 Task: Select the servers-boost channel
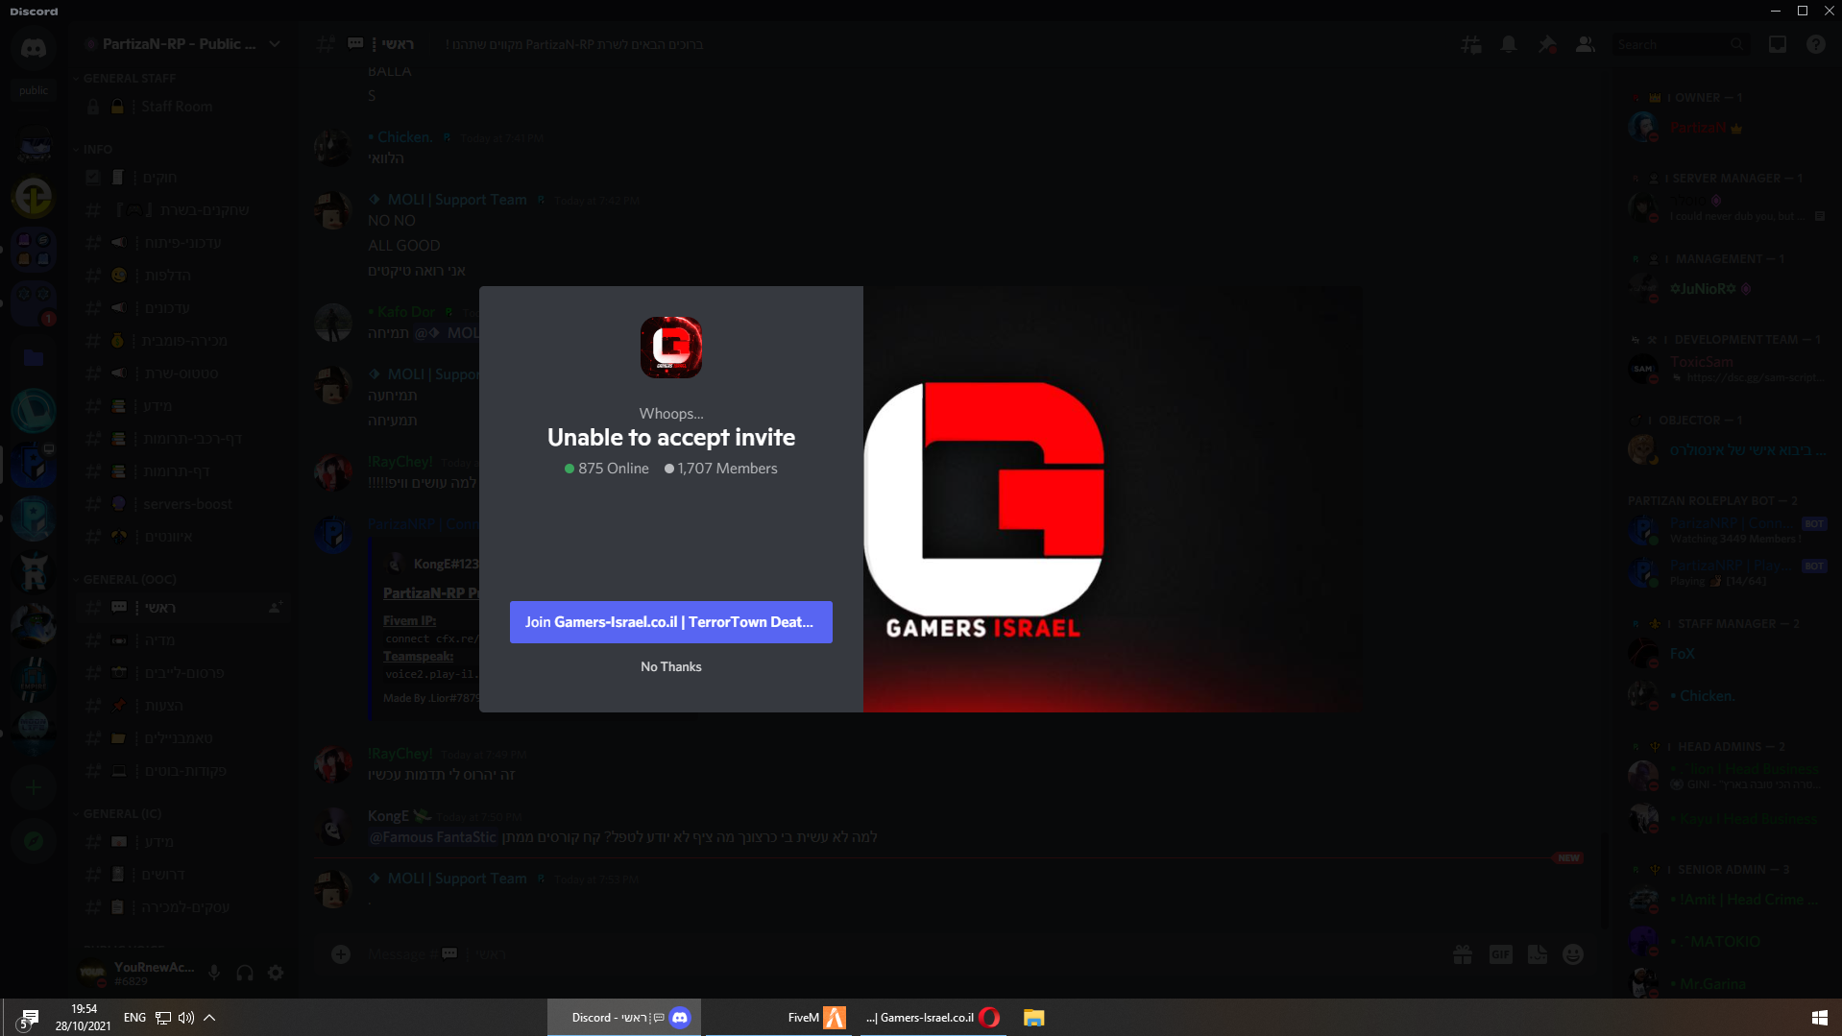(x=187, y=504)
